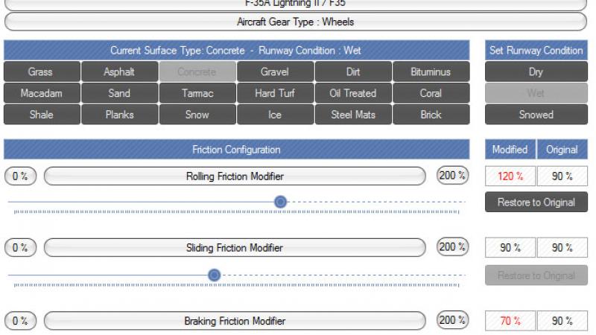Click the Braking Friction 200 % maximum label
This screenshot has height=335, width=596.
point(452,320)
